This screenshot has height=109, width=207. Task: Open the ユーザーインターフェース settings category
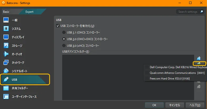tap(24, 97)
